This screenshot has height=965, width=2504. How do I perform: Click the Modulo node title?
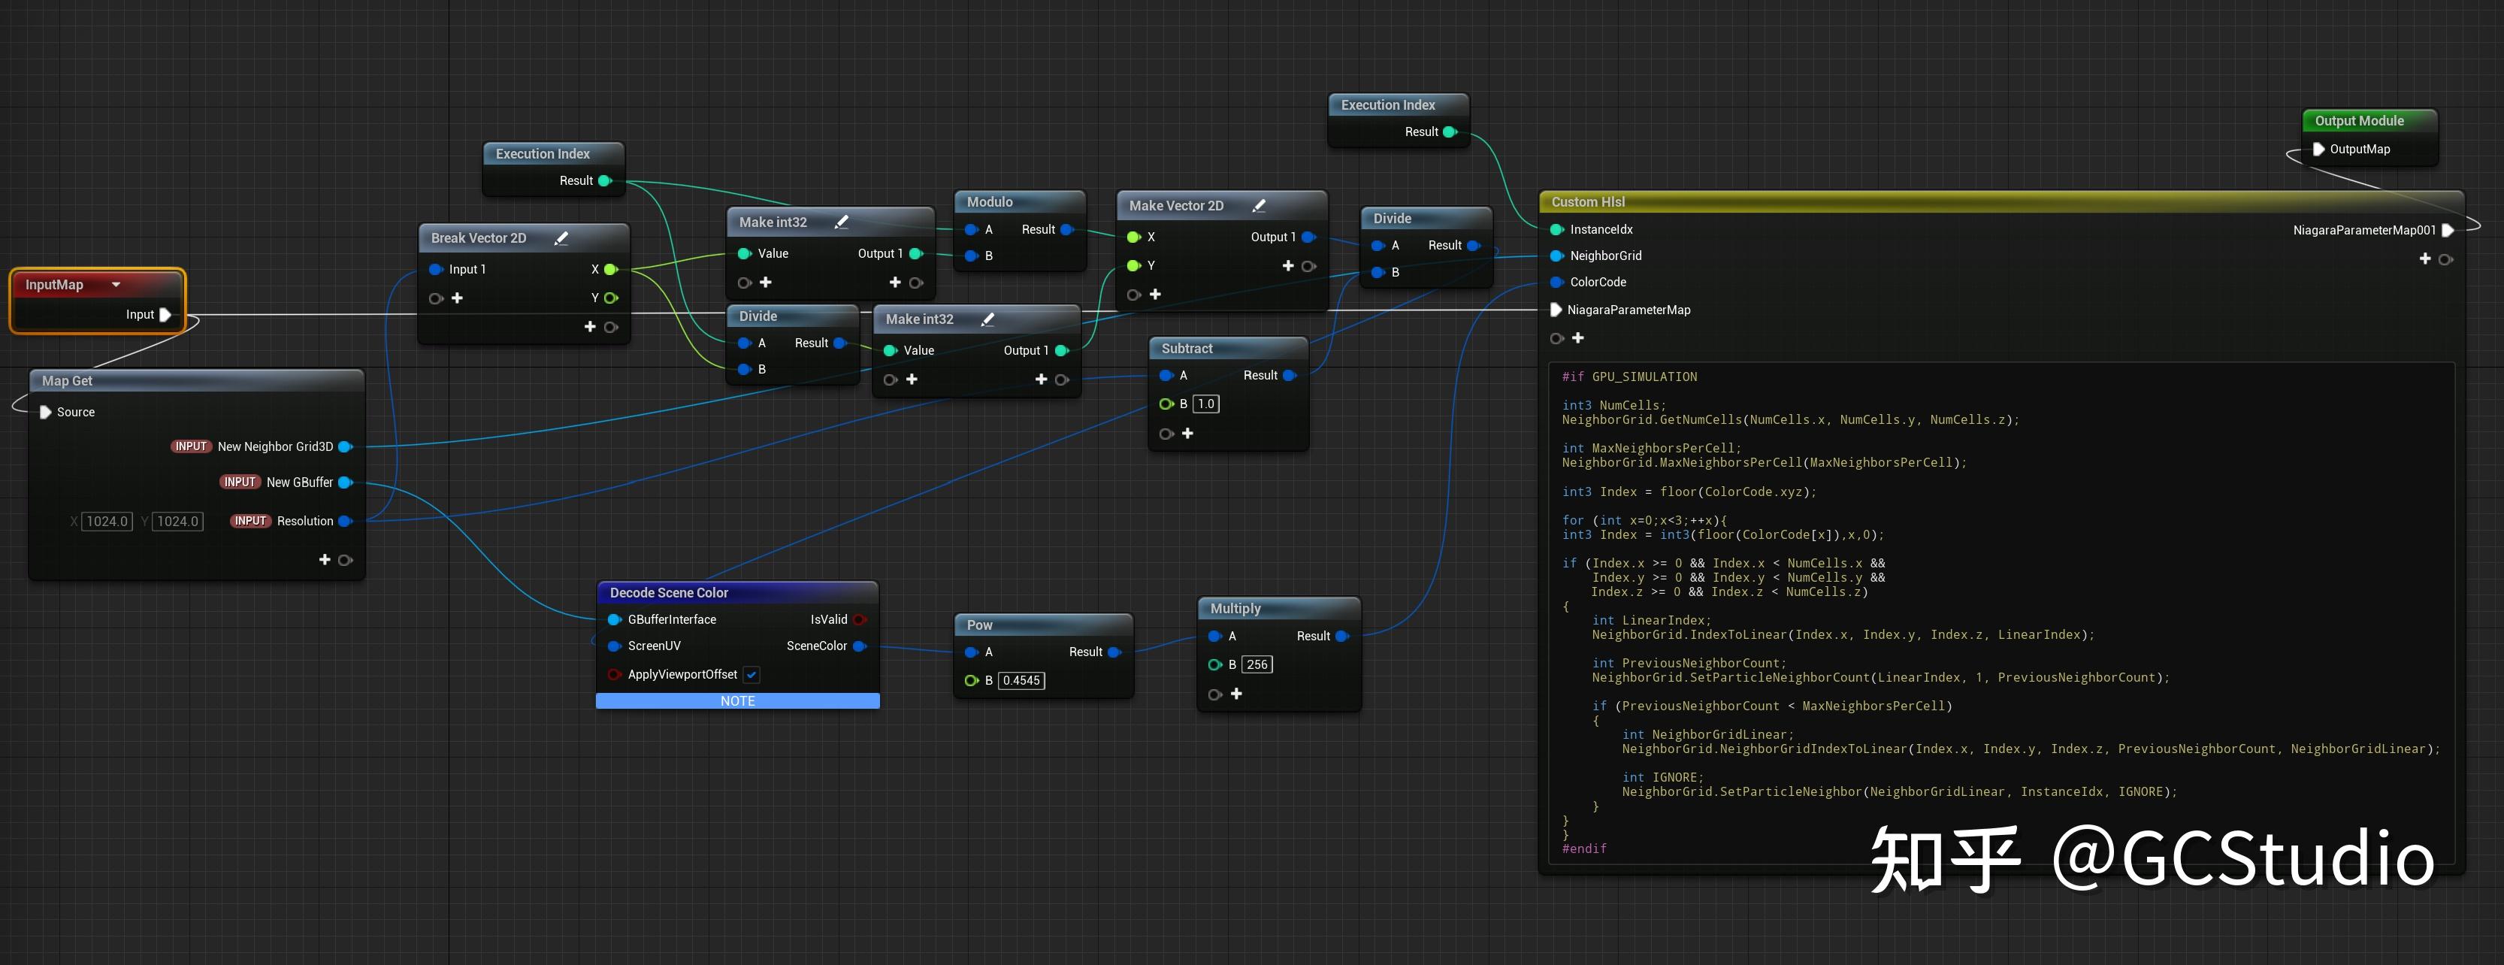[x=990, y=202]
